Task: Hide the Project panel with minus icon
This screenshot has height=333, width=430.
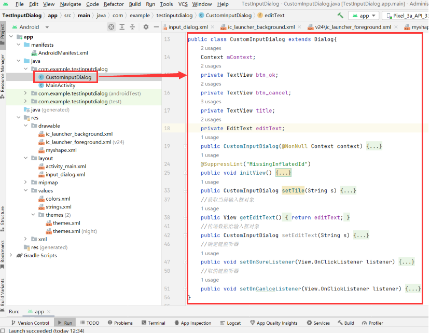Action: [x=156, y=27]
